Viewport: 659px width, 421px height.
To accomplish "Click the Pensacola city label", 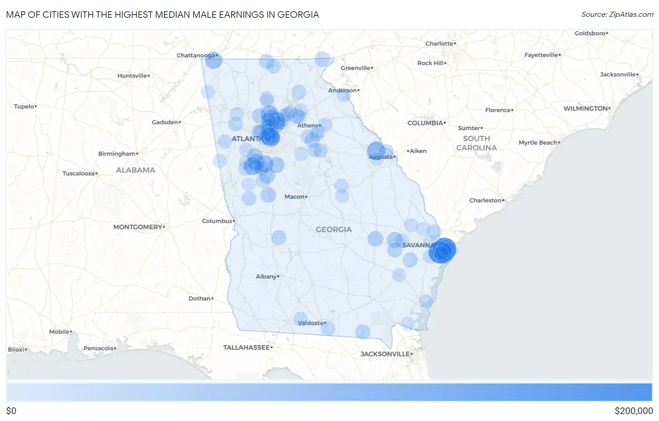I will 98,348.
